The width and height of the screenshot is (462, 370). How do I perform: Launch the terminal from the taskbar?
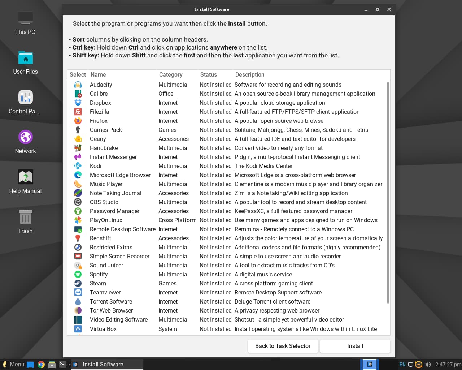pyautogui.click(x=61, y=364)
